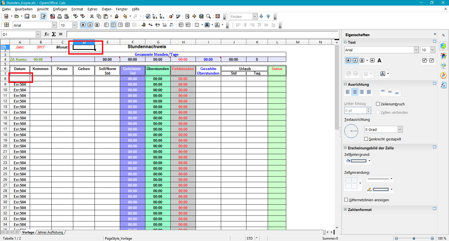
Task: Click the row 15 header
Action: tap(5, 118)
